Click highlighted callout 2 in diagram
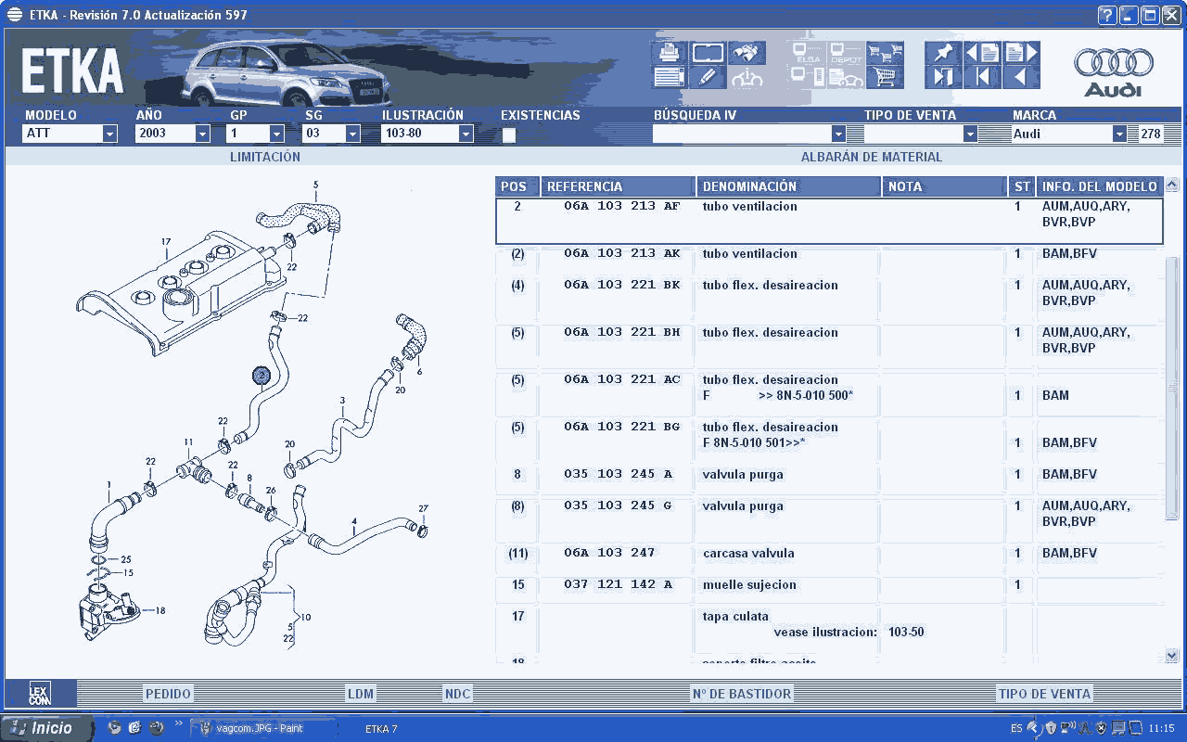Viewport: 1187px width, 742px height. click(262, 375)
